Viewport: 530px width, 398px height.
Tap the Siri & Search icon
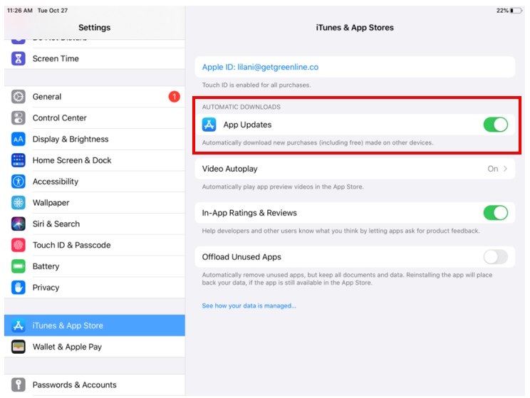coord(19,224)
